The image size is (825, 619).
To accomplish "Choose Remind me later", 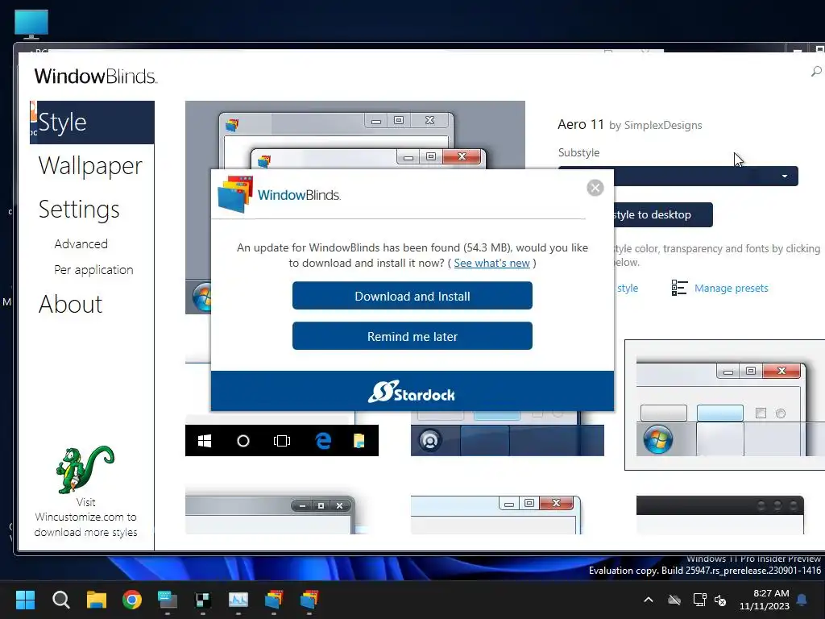I will [412, 336].
